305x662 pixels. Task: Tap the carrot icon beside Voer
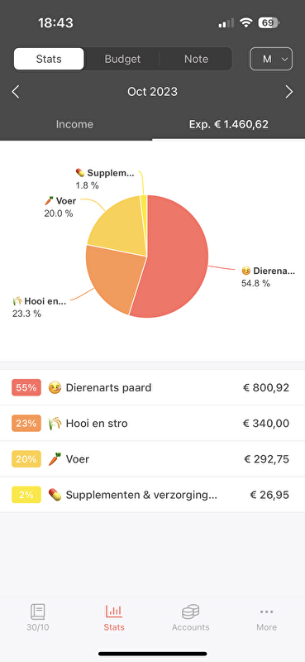(x=55, y=459)
